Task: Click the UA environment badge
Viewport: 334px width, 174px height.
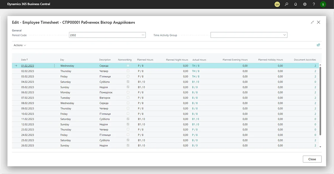Action: 277,4
